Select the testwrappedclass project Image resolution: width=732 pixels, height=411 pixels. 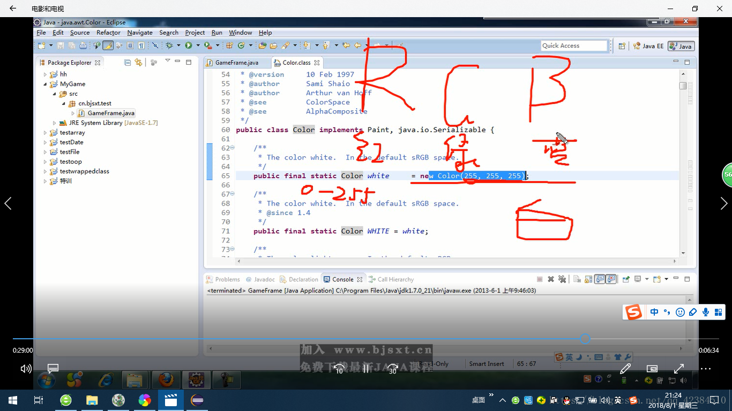84,171
